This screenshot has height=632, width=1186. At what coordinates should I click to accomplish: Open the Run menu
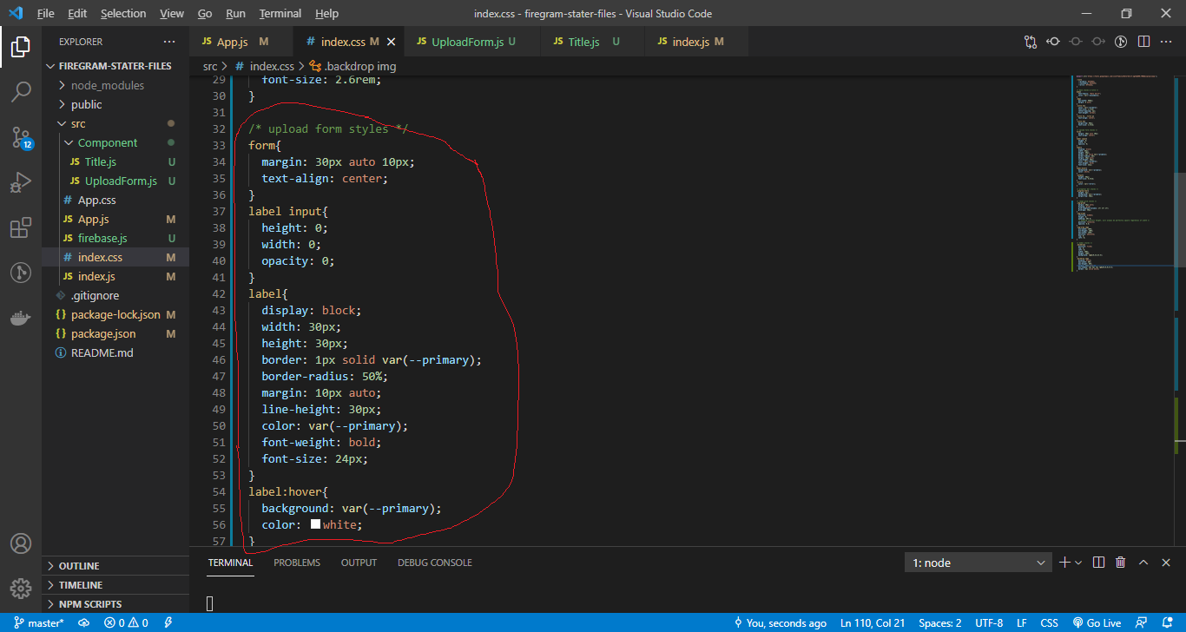(235, 14)
